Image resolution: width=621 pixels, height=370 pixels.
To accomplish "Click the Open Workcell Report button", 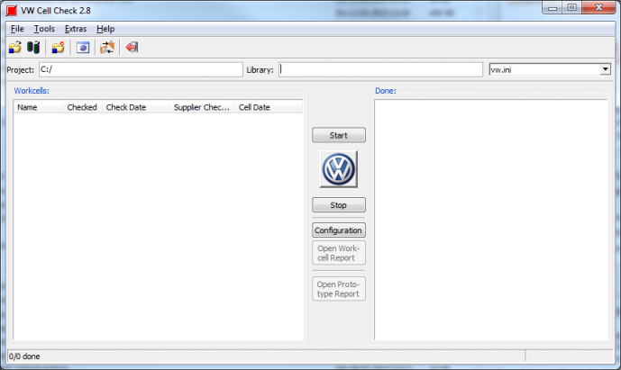I will click(x=339, y=253).
